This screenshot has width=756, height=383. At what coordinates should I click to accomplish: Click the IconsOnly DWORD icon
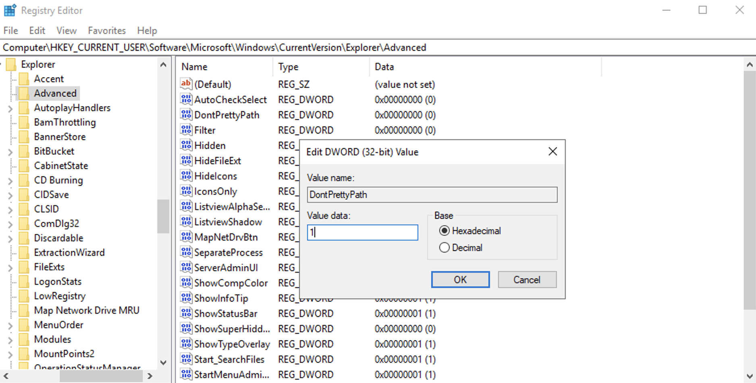pyautogui.click(x=186, y=191)
